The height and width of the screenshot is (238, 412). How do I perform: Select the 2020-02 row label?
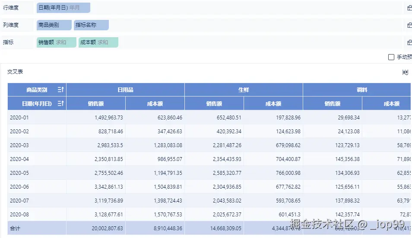(19, 132)
